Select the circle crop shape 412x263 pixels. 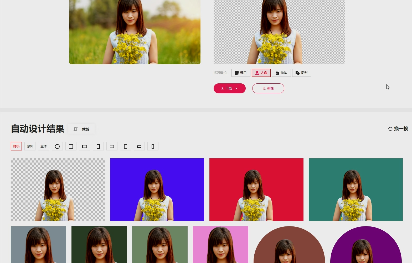57,146
